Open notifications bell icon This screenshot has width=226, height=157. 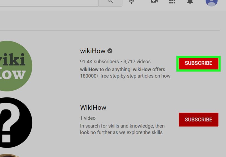pos(190,2)
